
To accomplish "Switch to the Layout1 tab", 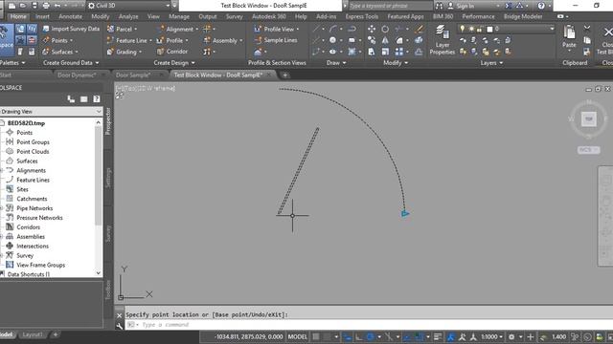I will (x=32, y=334).
